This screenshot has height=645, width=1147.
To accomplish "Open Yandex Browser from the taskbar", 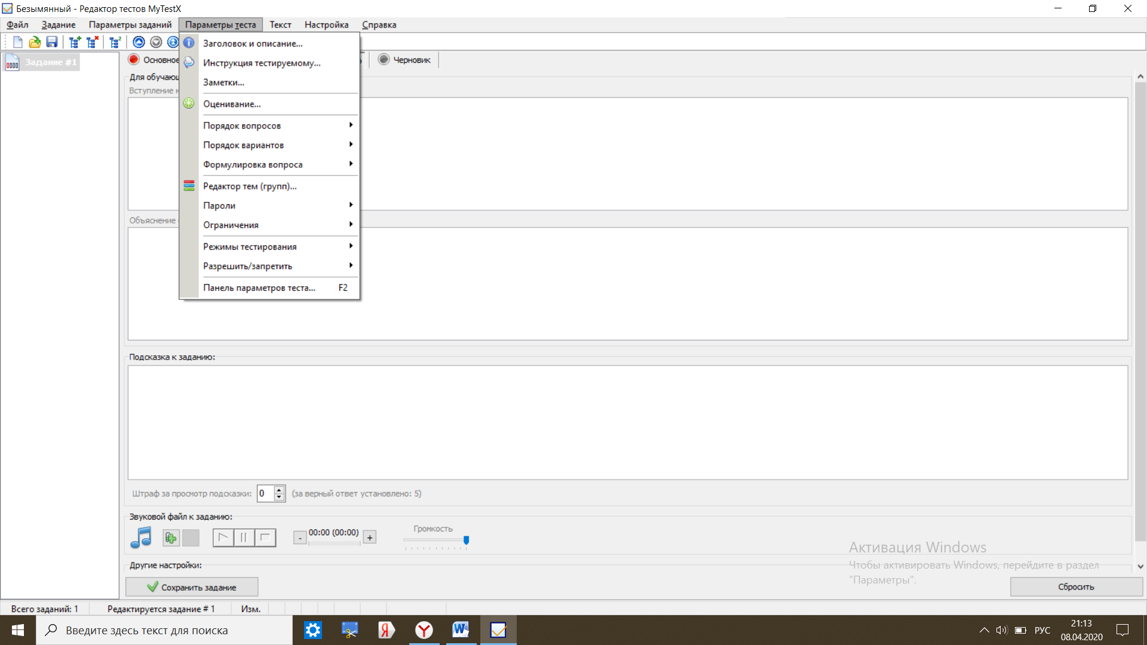I will click(x=424, y=630).
